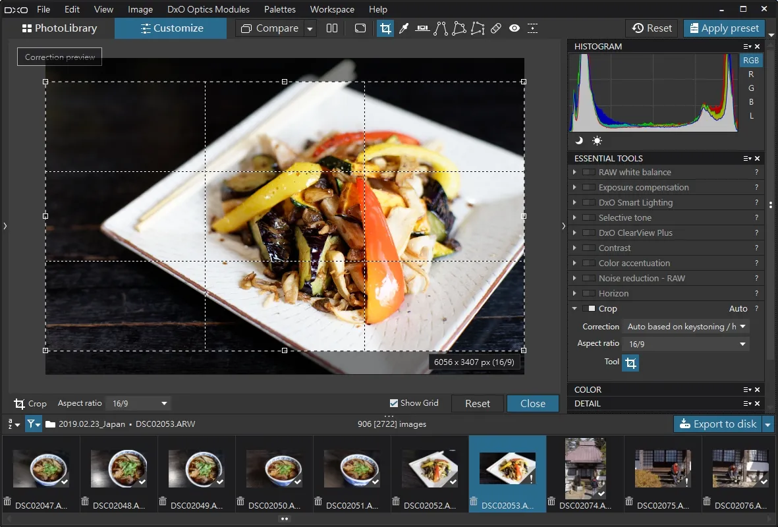Expand the Exposure compensation section
Screen dimensions: 778x527
574,188
